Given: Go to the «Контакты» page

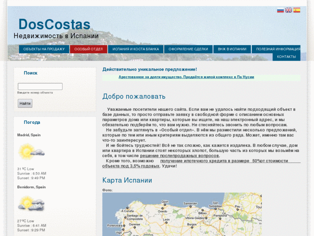Looking at the screenshot, I should [x=286, y=57].
